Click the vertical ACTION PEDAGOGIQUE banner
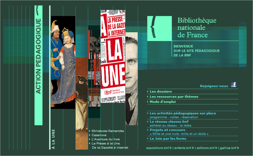Image resolution: width=253 pixels, height=156 pixels. pyautogui.click(x=38, y=65)
